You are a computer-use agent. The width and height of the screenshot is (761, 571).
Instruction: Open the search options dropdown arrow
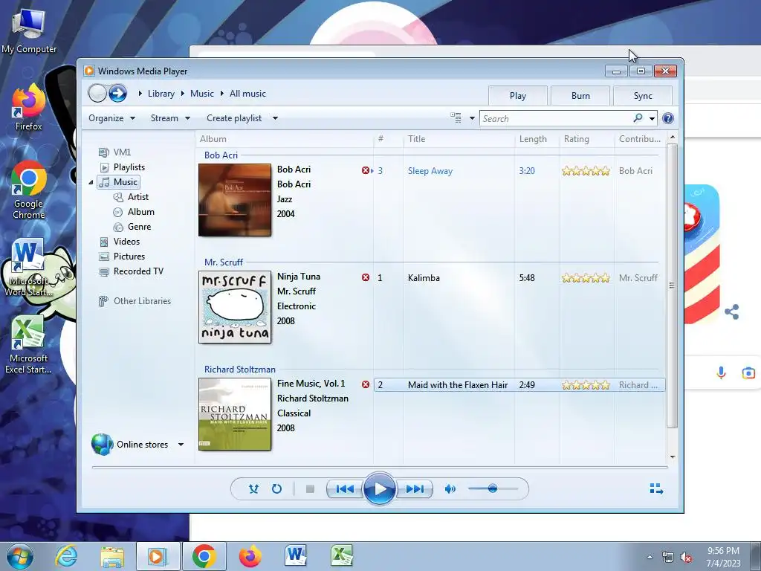[x=652, y=118]
